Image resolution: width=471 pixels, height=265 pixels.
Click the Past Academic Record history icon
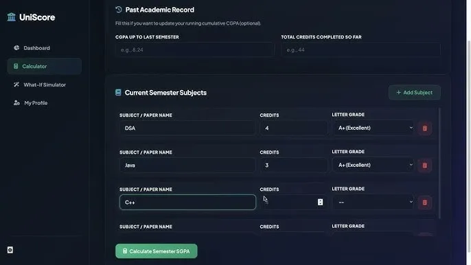point(119,10)
